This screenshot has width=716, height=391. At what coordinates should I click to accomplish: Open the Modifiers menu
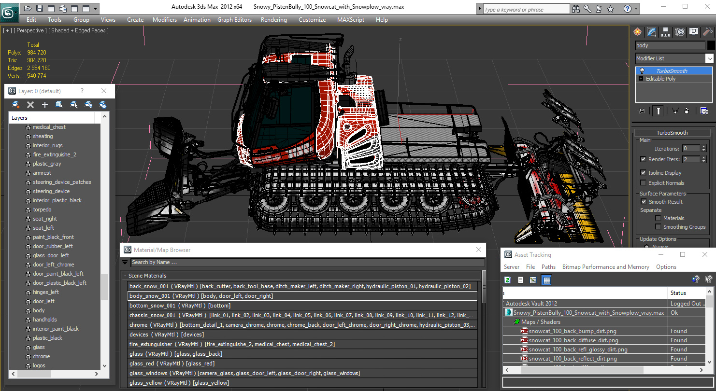[165, 20]
